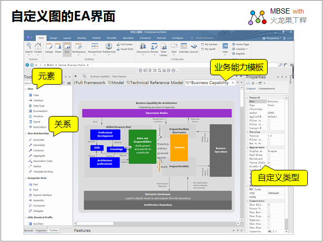
Task: Click the print icon in the diagram toolbar
Action: coord(174,71)
